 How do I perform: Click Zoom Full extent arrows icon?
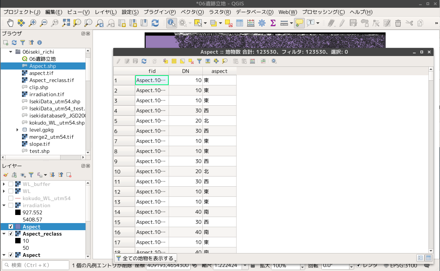coord(66,23)
